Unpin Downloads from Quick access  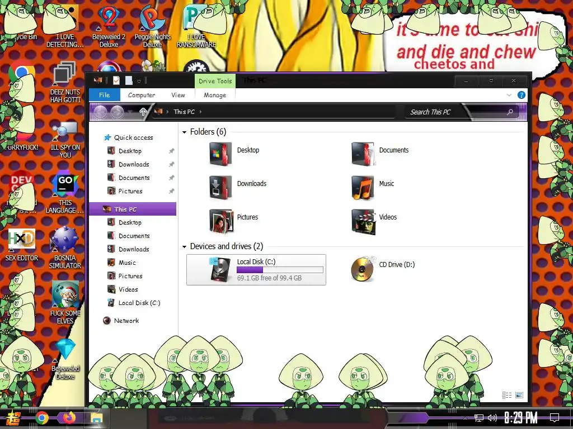coord(171,165)
